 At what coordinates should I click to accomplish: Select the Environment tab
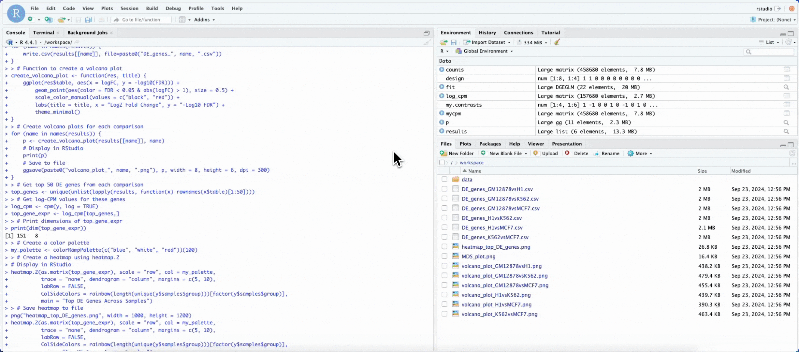point(455,32)
